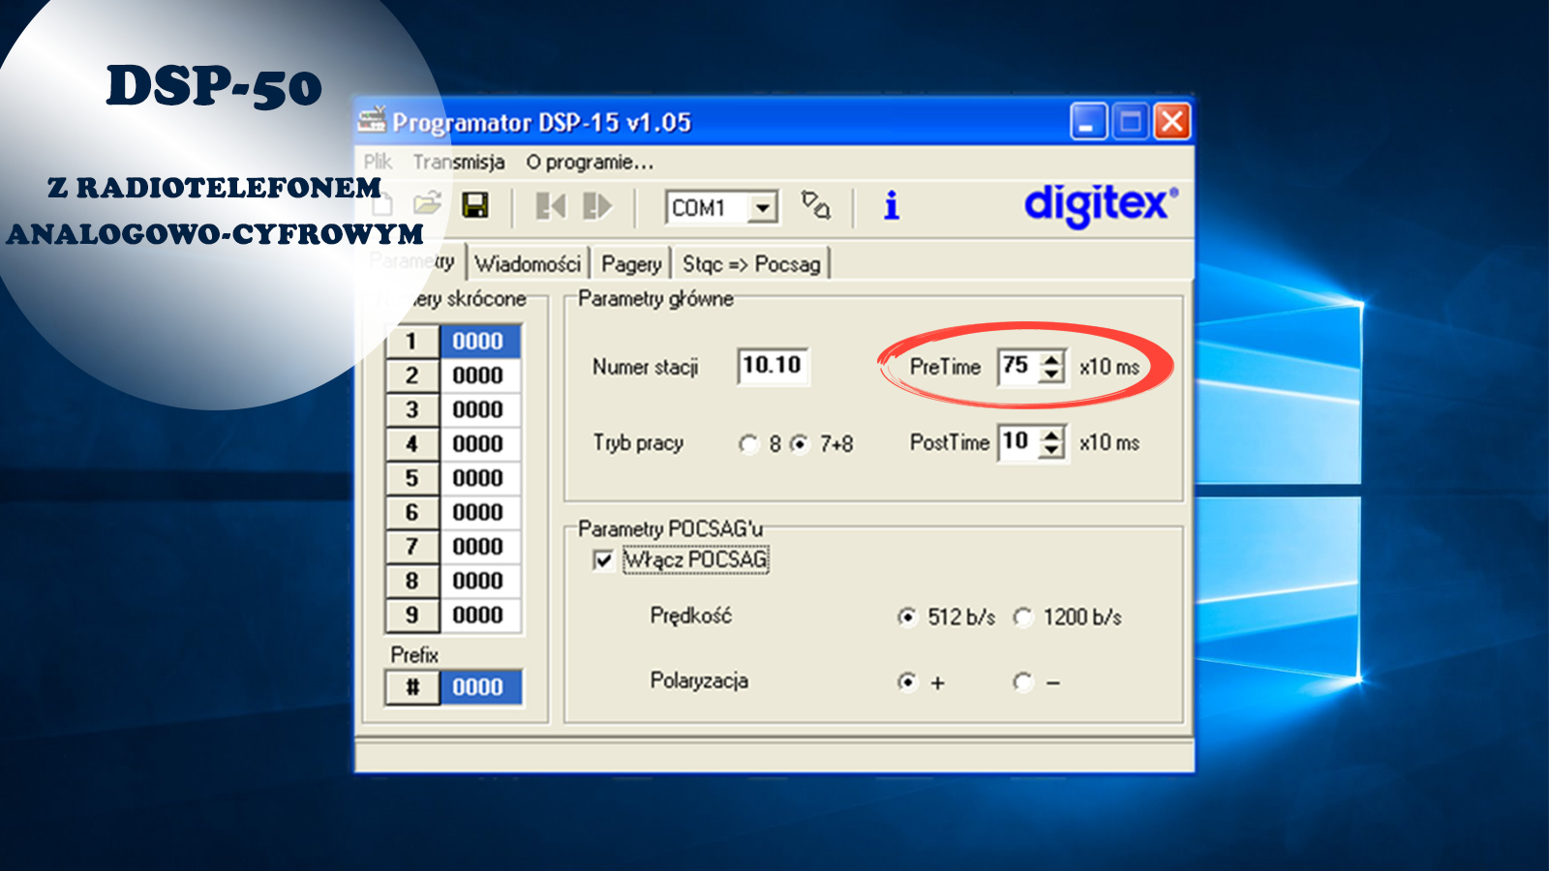Click the programmer icon in the title bar
1549x871 pixels.
coord(374,120)
